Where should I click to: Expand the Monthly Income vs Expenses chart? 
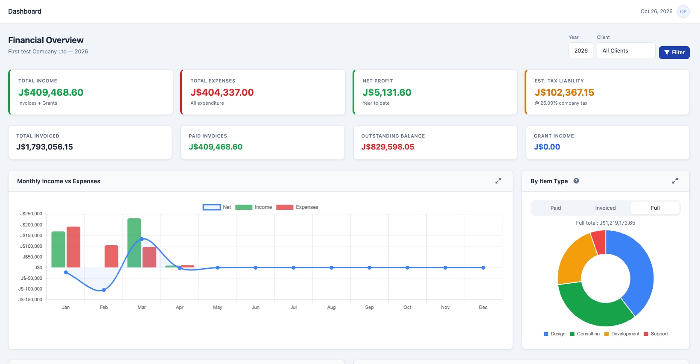coord(498,181)
